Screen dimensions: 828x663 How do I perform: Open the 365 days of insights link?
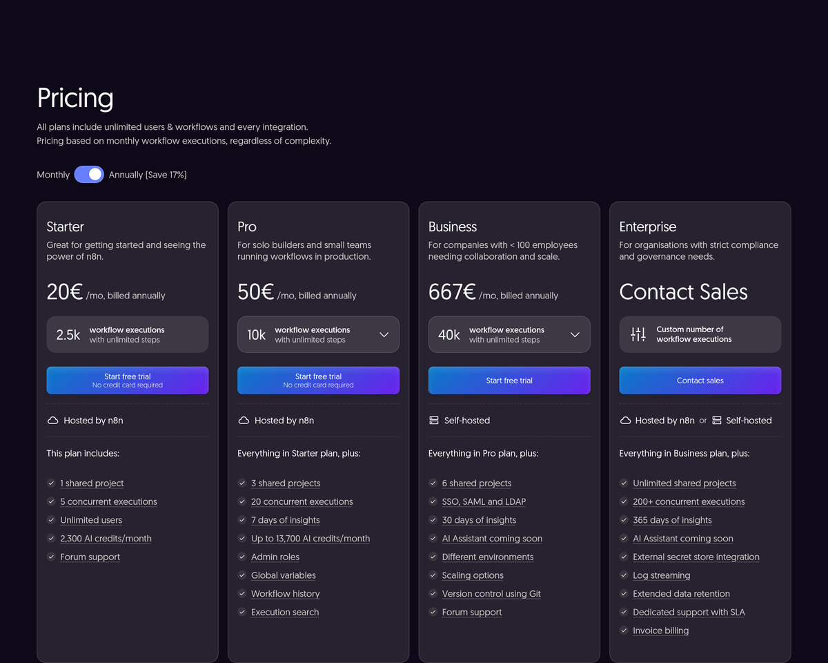[672, 520]
